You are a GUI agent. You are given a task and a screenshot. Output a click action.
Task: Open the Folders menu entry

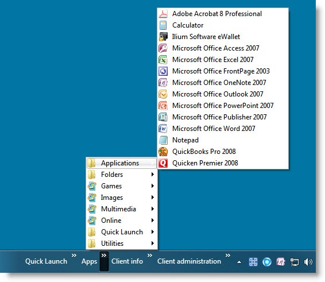[122, 175]
